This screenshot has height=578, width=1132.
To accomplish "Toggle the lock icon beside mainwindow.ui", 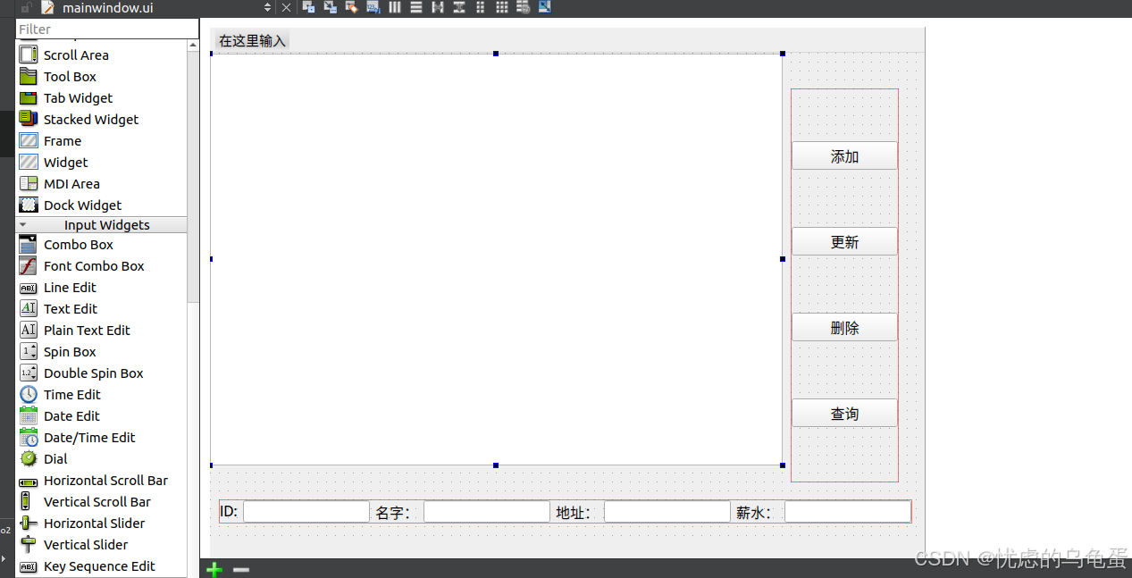I will (x=26, y=7).
